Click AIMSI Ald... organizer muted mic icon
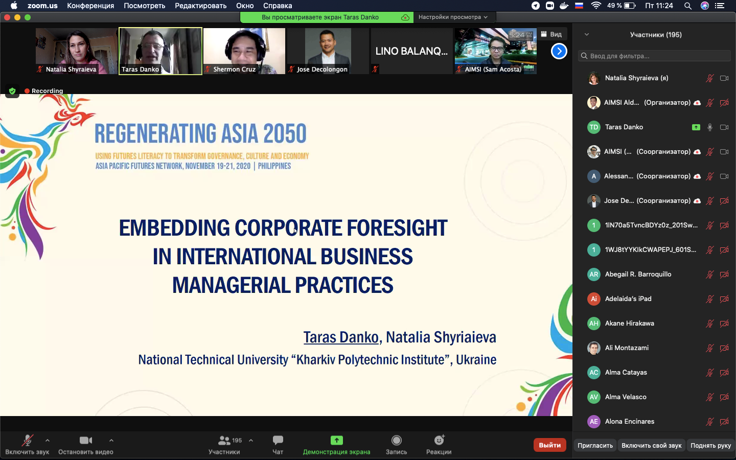 pyautogui.click(x=710, y=103)
